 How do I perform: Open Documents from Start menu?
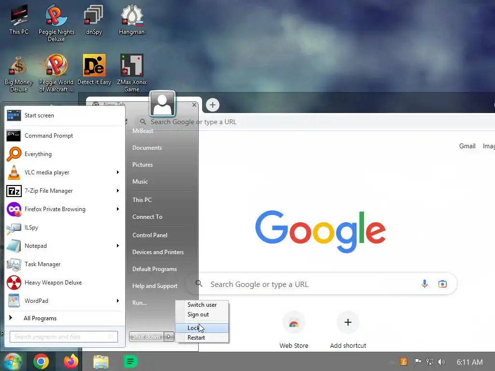coord(147,148)
